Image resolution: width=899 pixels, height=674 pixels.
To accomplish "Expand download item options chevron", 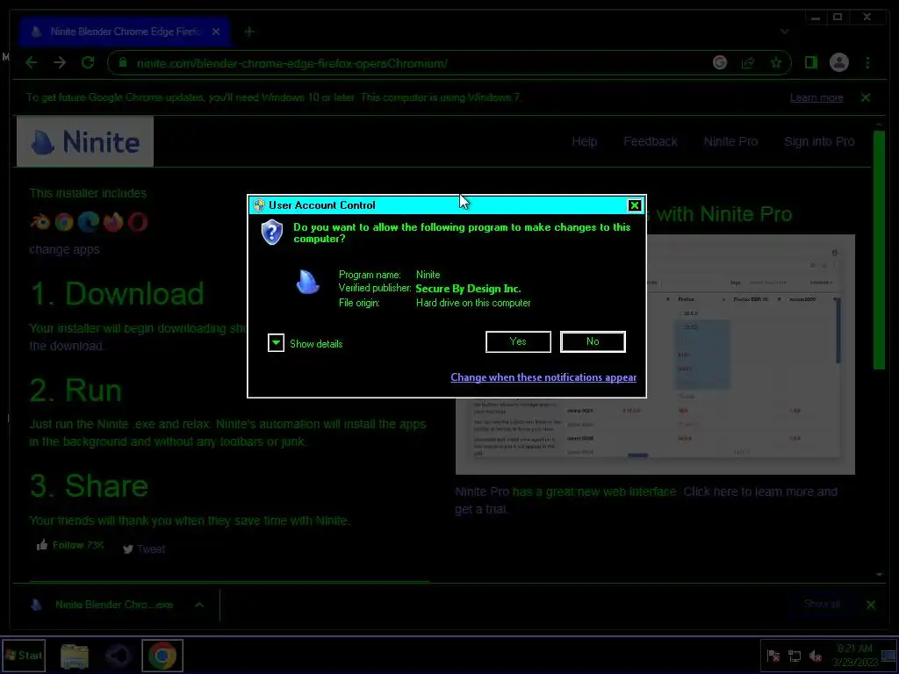I will pos(199,605).
